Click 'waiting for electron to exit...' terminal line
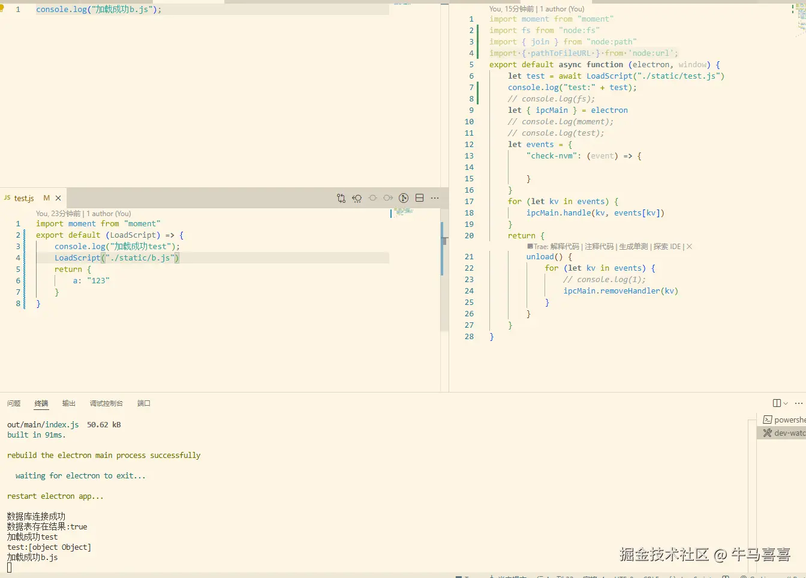Viewport: 806px width, 578px height. [x=80, y=476]
